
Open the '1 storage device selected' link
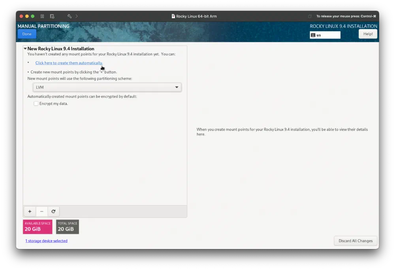46,241
